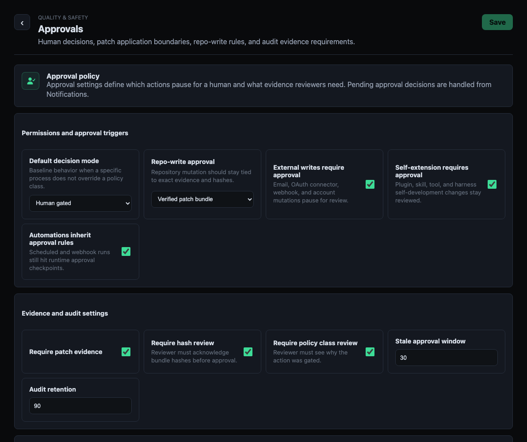Viewport: 527px width, 442px height.
Task: Click the 'Stale approval window' label
Action: (x=430, y=341)
